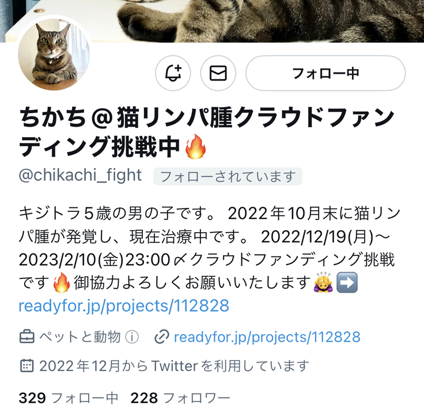Viewport: 424px width, 417px height.
Task: Open the cat header banner image
Action: tap(212, 21)
